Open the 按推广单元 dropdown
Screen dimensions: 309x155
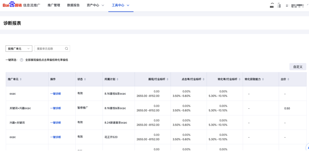click(x=19, y=49)
